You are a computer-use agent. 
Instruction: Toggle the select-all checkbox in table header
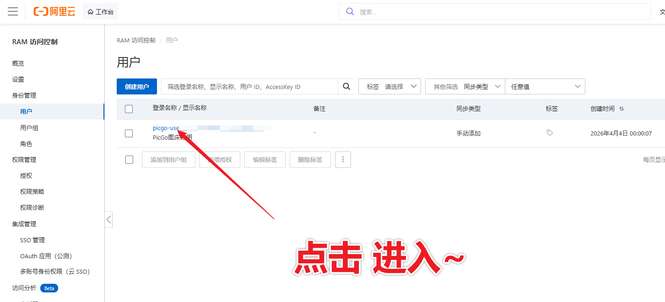(x=129, y=109)
